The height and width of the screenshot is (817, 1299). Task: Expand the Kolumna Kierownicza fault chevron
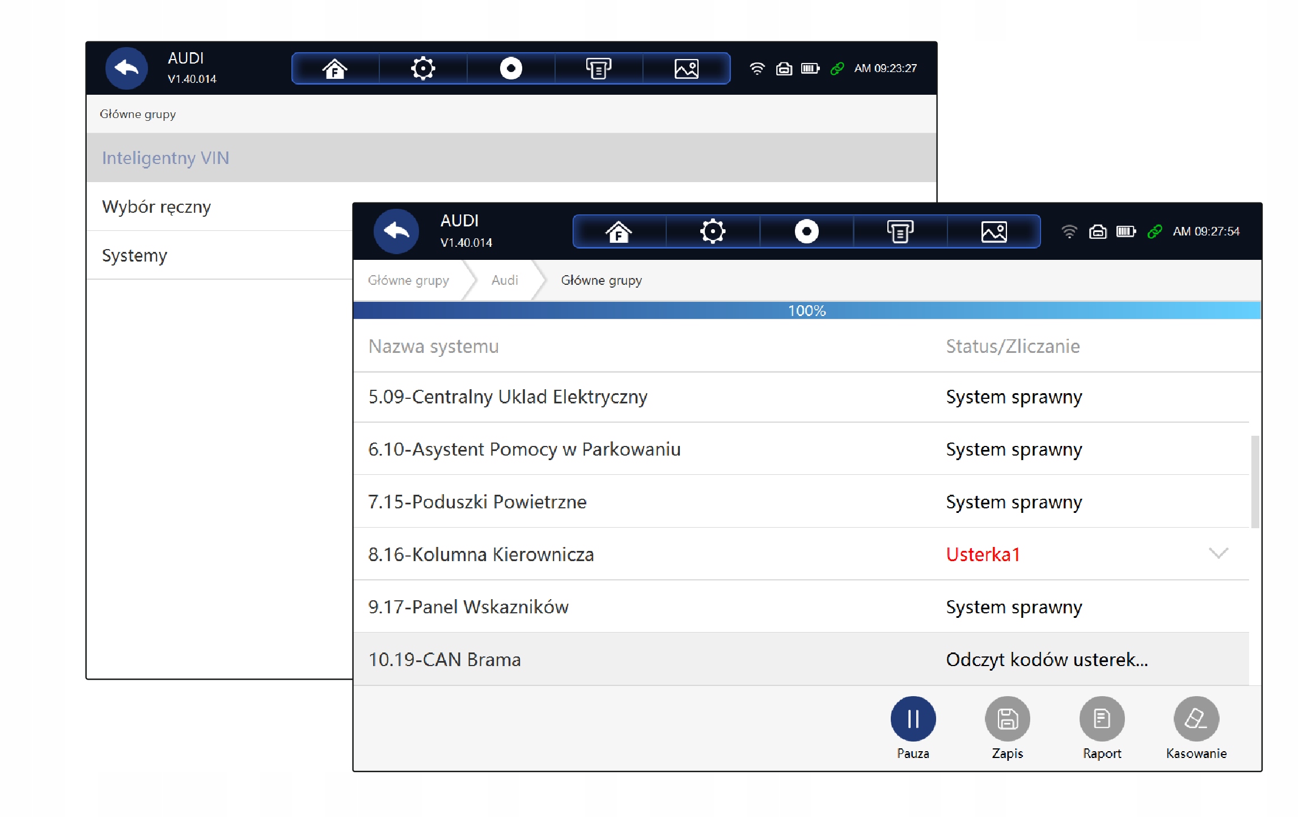coord(1218,553)
